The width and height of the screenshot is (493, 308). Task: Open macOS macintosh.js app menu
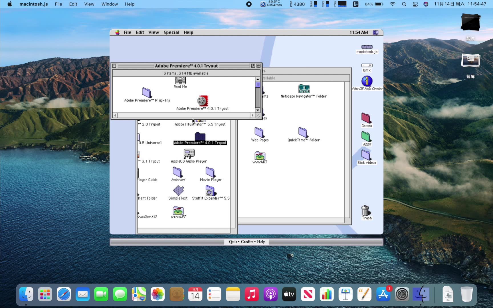point(34,4)
